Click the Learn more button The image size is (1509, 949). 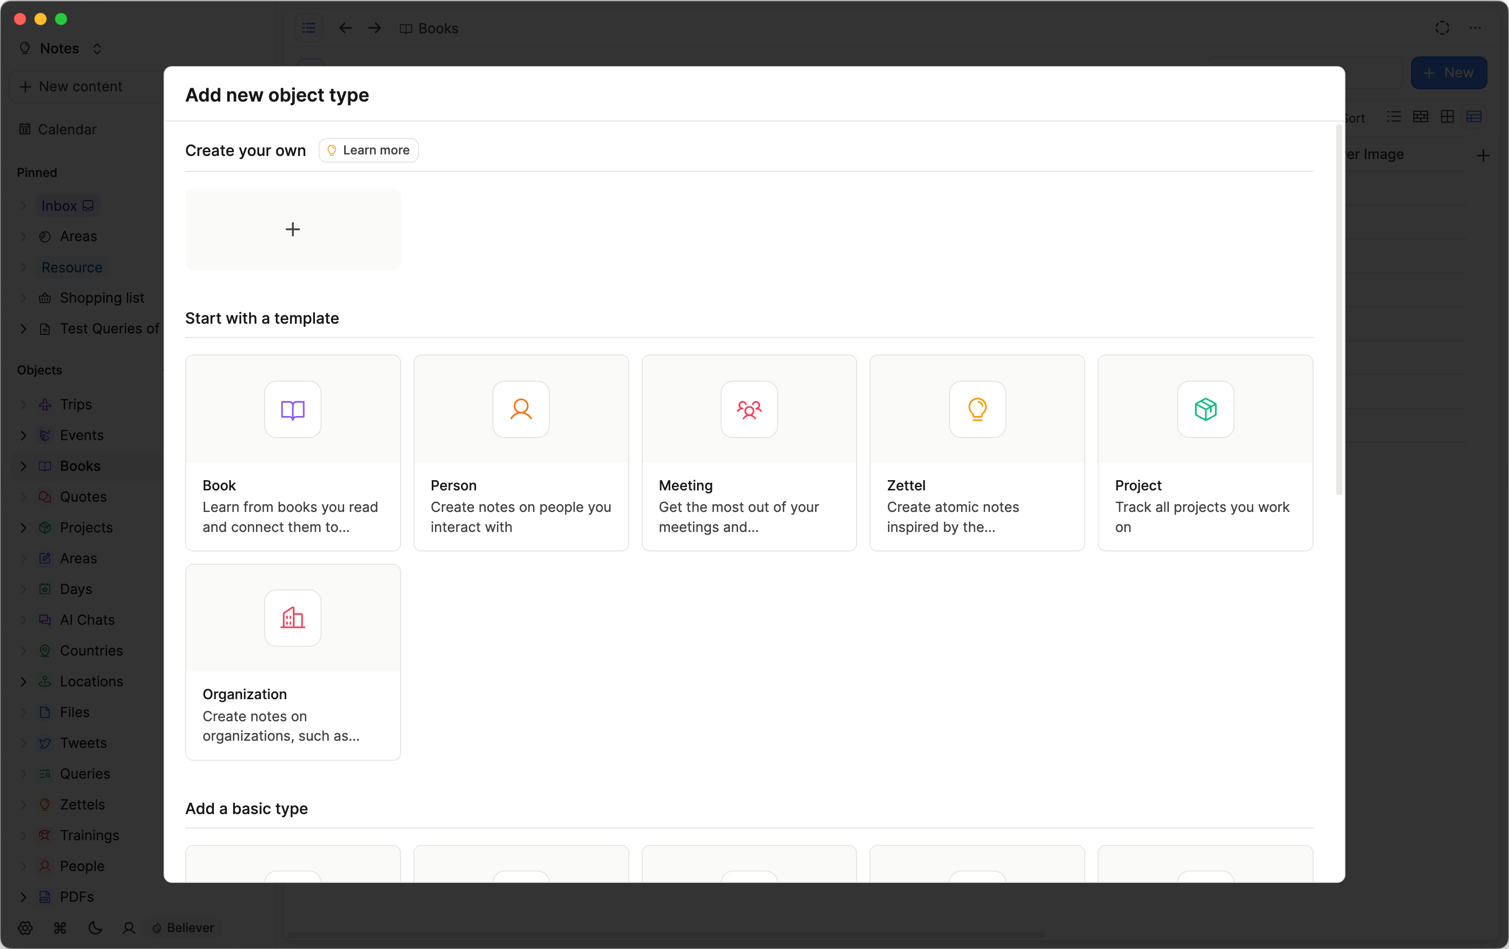point(368,150)
